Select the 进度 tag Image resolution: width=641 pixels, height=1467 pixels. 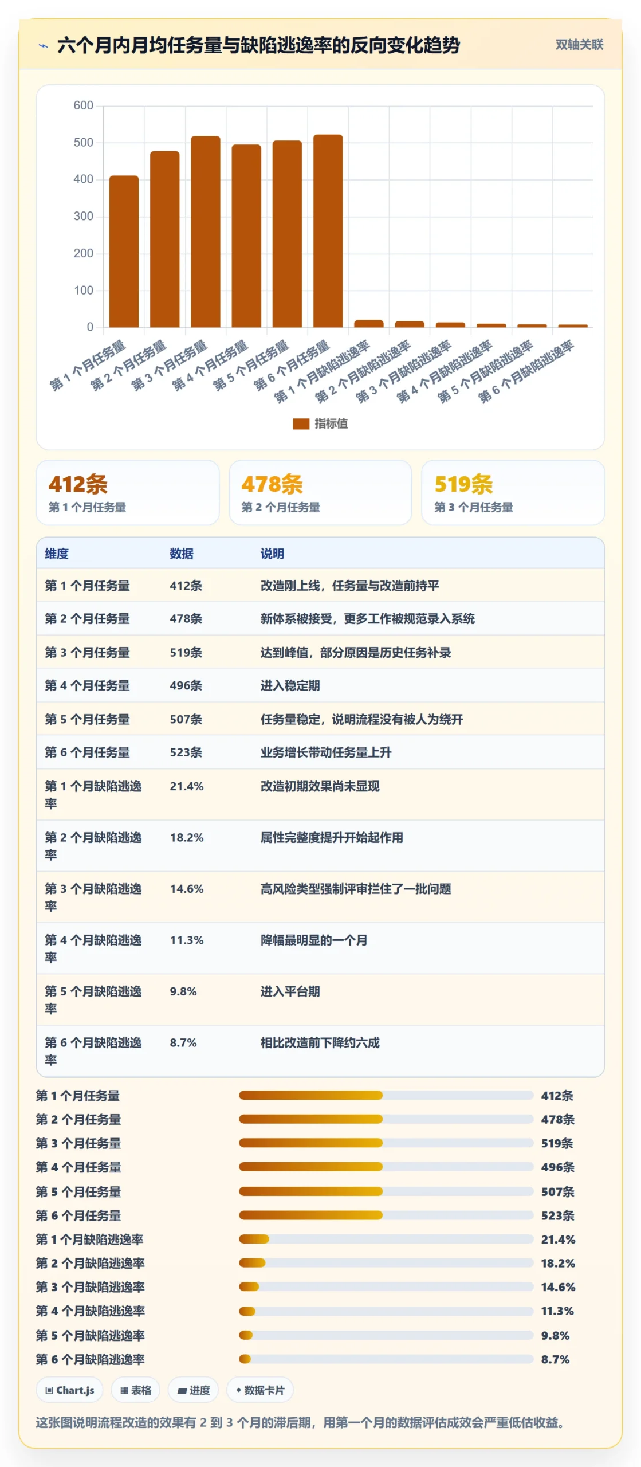pyautogui.click(x=193, y=1390)
